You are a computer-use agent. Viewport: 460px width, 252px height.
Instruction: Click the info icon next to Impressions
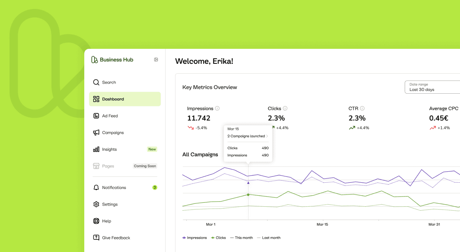point(217,108)
